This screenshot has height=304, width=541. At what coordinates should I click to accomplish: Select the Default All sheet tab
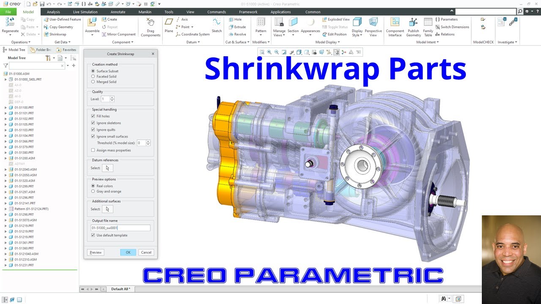click(120, 289)
